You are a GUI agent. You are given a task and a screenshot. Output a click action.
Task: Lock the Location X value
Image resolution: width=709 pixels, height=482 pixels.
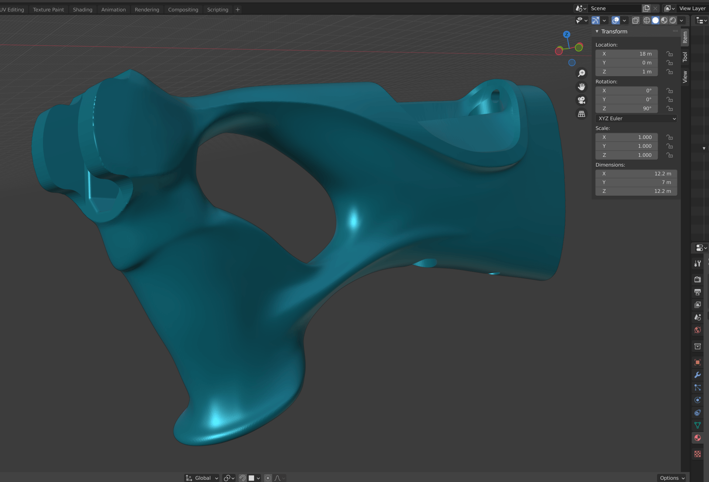coord(669,54)
